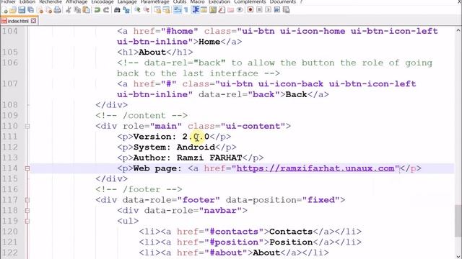Close the current document via the toolbar Close icon
The image size is (462, 259).
[x=40, y=10]
